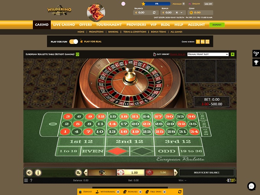
Task: Mute the game sound speaker icon
Action: coord(29,172)
